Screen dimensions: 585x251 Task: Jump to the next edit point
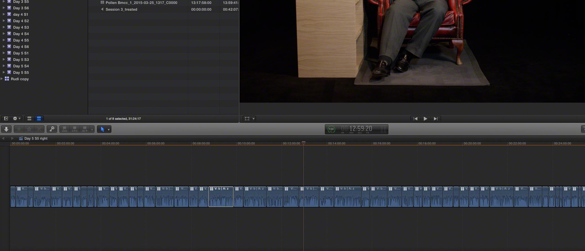pyautogui.click(x=436, y=119)
